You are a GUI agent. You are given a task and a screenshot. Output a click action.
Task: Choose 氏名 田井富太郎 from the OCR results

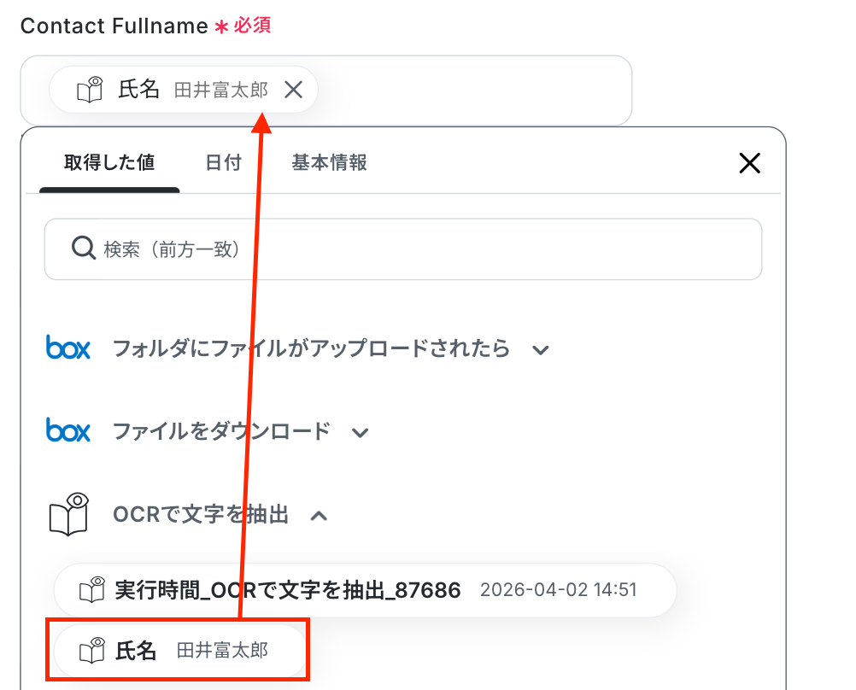click(179, 652)
